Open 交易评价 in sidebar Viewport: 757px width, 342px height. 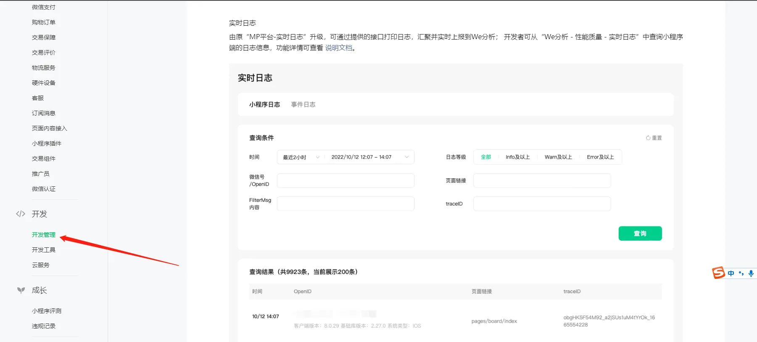point(44,53)
